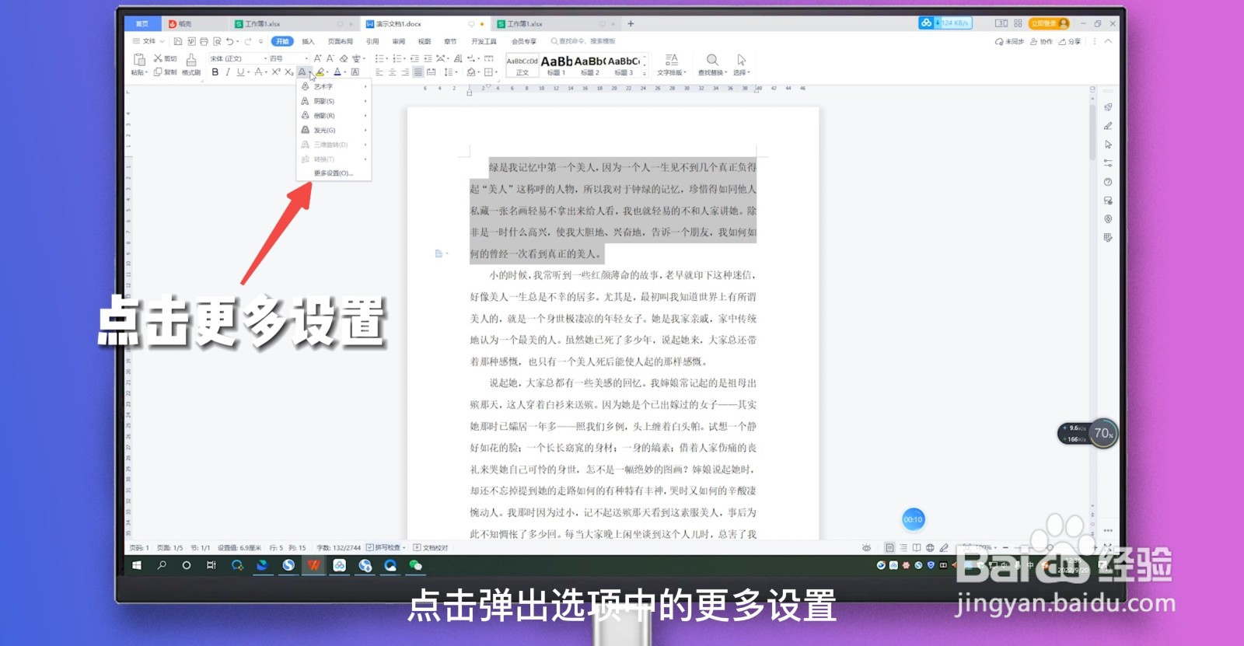Click the Print icon in quick access toolbar
This screenshot has width=1244, height=646.
tap(204, 41)
